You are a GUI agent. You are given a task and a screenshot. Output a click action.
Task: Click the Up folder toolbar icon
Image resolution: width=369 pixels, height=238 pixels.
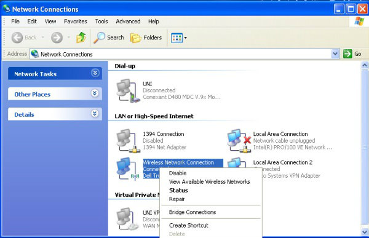click(81, 38)
